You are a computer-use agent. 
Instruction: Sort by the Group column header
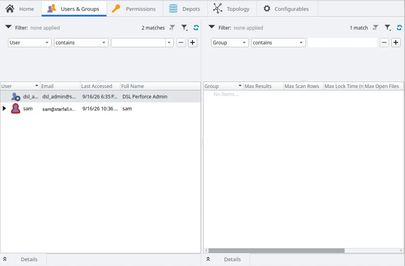coord(223,86)
